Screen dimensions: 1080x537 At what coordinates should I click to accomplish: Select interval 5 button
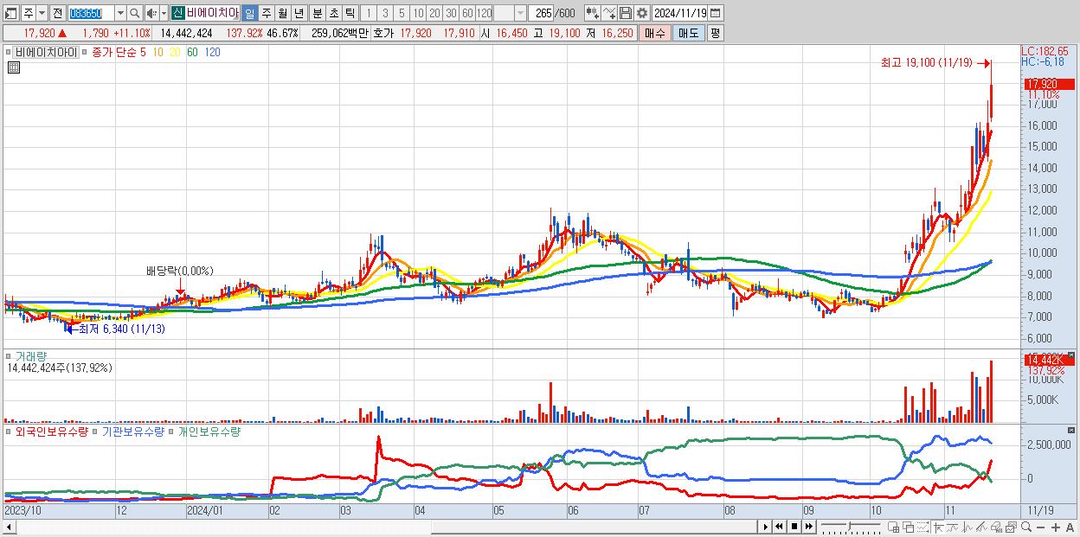[x=401, y=13]
